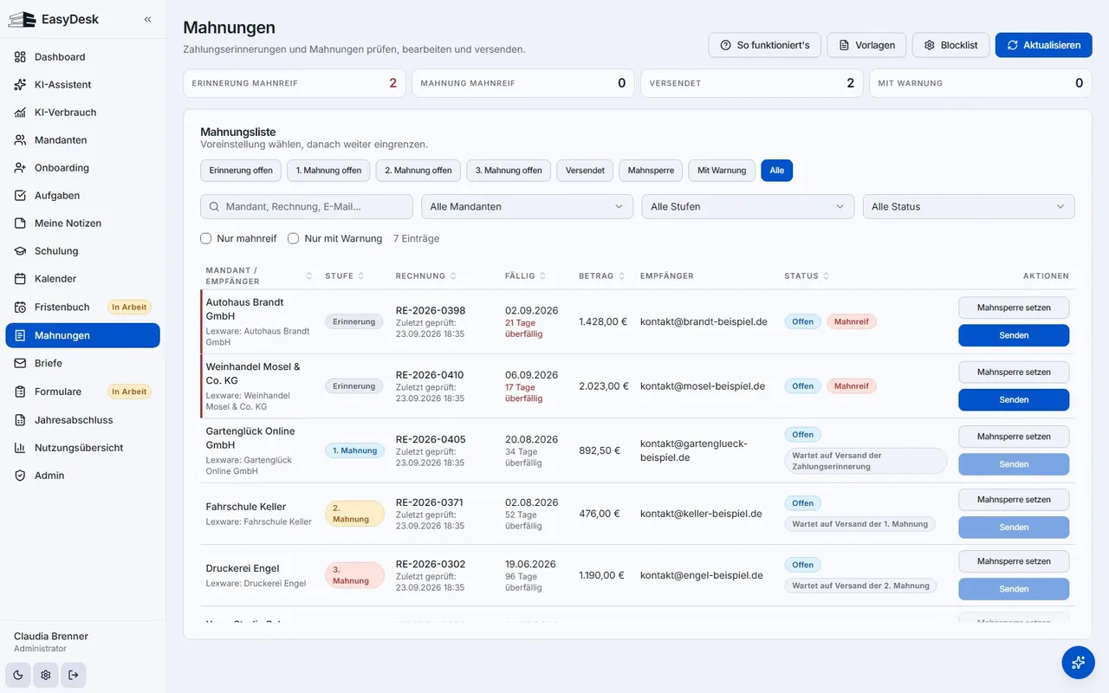Open settings via the gear icon beside the moon icon

click(46, 675)
